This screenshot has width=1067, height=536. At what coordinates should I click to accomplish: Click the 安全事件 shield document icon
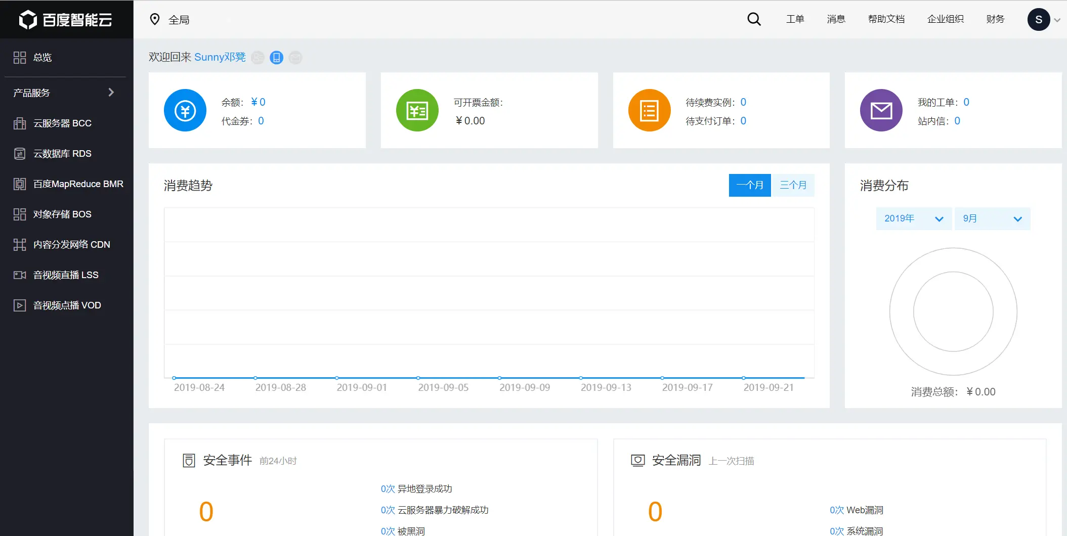(x=189, y=461)
